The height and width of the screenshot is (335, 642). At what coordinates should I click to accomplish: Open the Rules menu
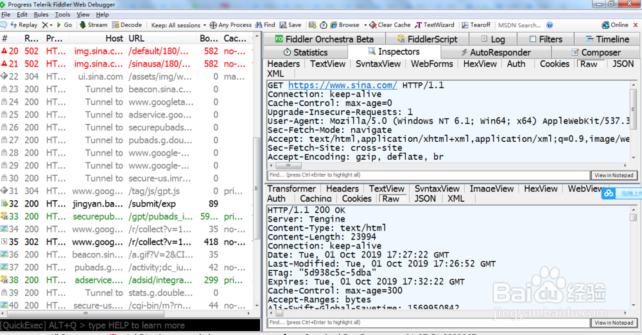coord(41,14)
